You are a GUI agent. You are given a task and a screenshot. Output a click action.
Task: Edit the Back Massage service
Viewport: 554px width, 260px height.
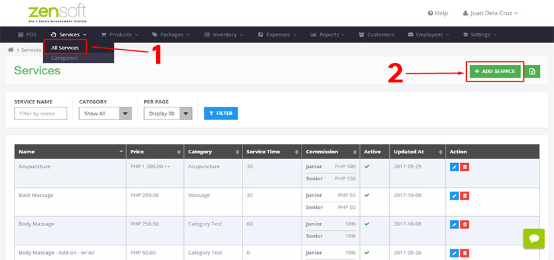click(x=454, y=196)
